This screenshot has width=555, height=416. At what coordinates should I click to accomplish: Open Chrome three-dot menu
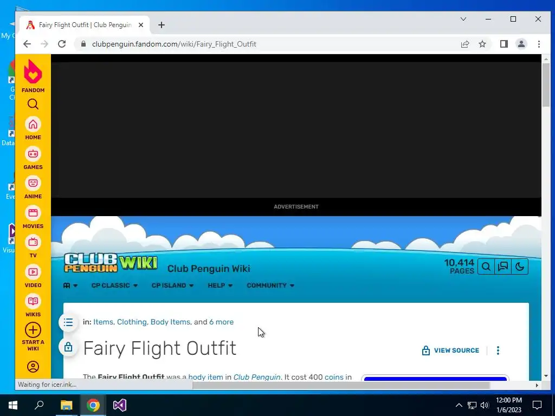pos(539,44)
